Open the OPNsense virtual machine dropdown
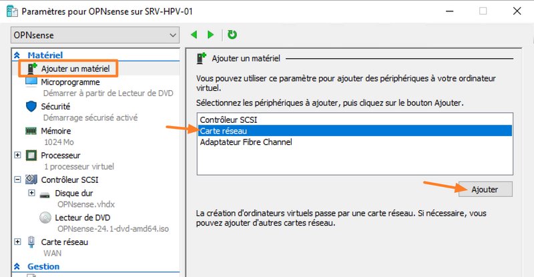Screen dimensions: 534x277 click(95, 35)
